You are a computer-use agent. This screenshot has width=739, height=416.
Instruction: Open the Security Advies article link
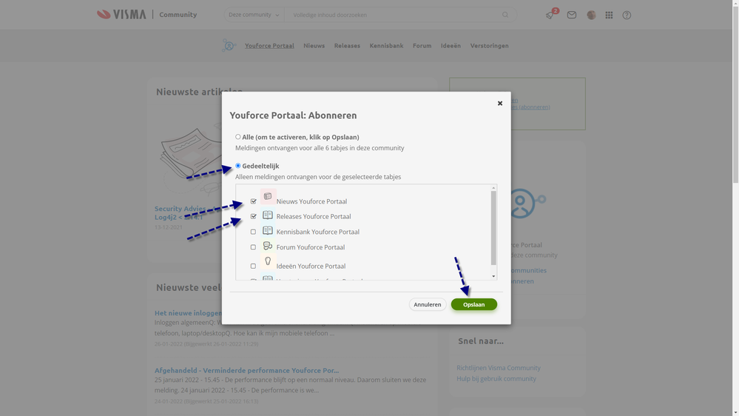pos(184,212)
